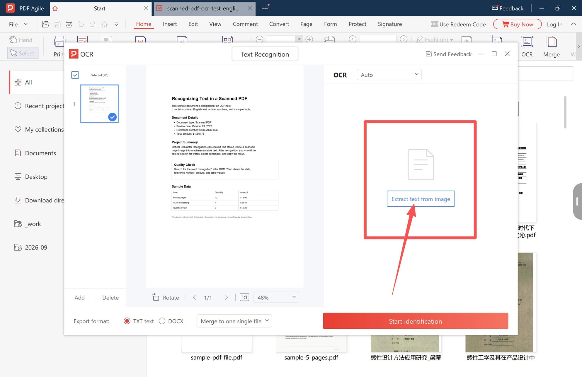
Task: Click the Home icon on Start tab
Action: pos(55,8)
